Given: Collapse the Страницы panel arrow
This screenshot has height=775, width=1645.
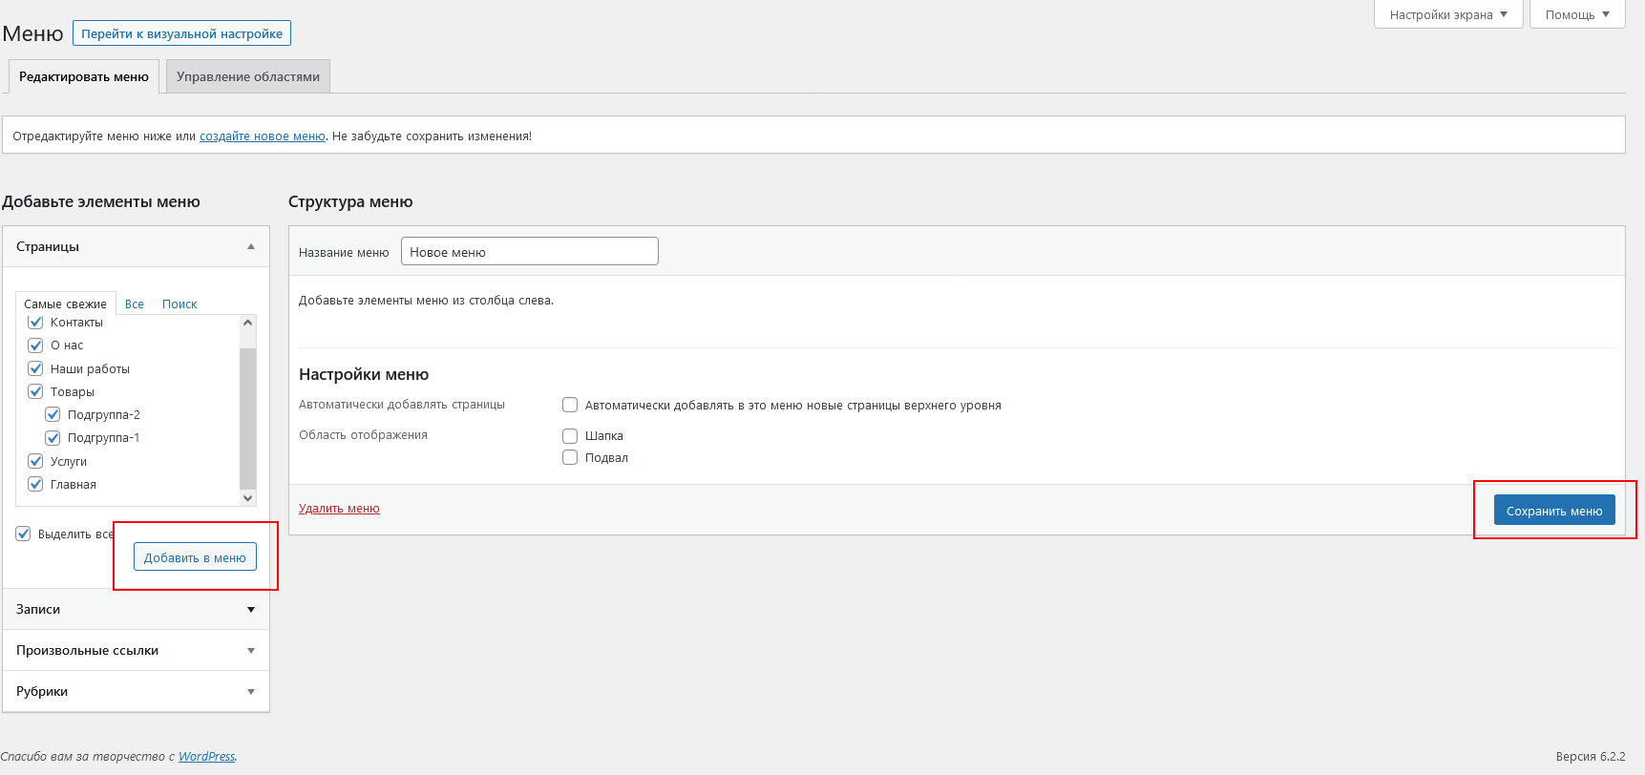Looking at the screenshot, I should 251,246.
